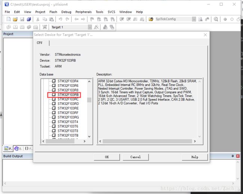Click device list scroll right arrow
Screen dimensions: 243x194
click(84, 141)
